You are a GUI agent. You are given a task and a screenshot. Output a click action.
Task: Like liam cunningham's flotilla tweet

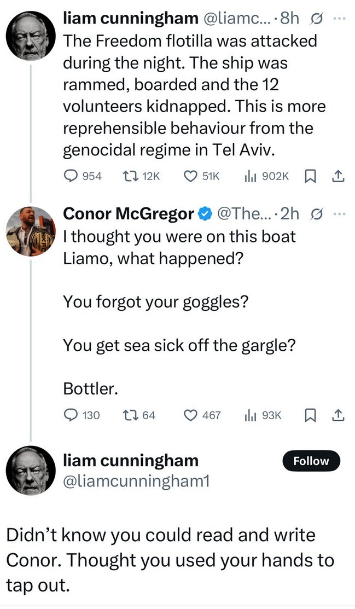[190, 176]
